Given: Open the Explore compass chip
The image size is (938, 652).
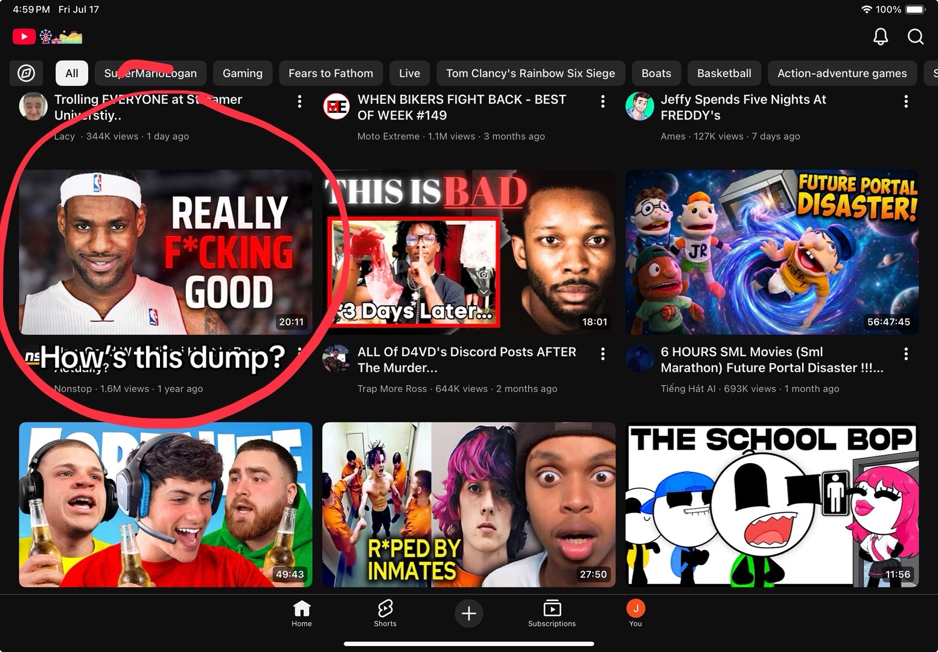Looking at the screenshot, I should point(26,73).
